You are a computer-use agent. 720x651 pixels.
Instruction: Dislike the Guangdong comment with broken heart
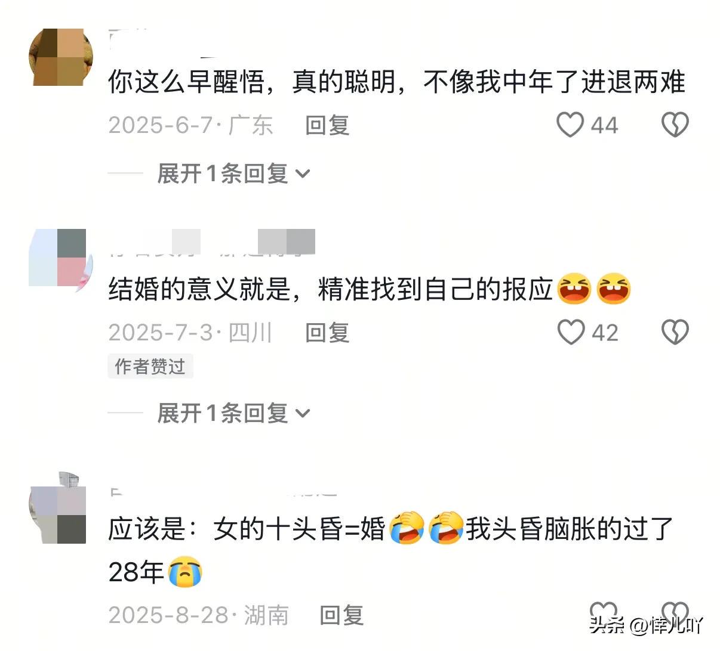pos(675,125)
